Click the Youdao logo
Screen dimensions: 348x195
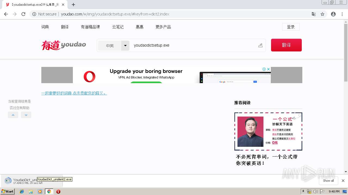click(64, 45)
